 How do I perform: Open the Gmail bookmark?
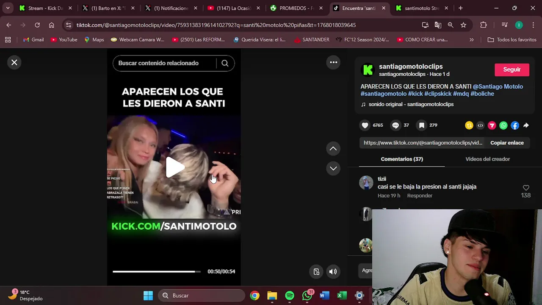[x=33, y=40]
